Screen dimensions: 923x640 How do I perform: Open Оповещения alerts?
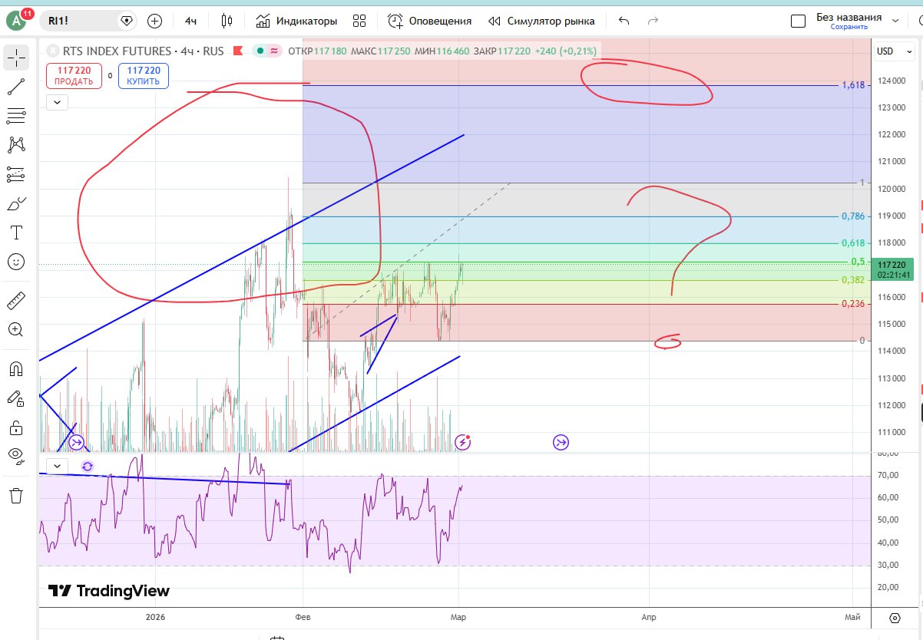(x=429, y=21)
